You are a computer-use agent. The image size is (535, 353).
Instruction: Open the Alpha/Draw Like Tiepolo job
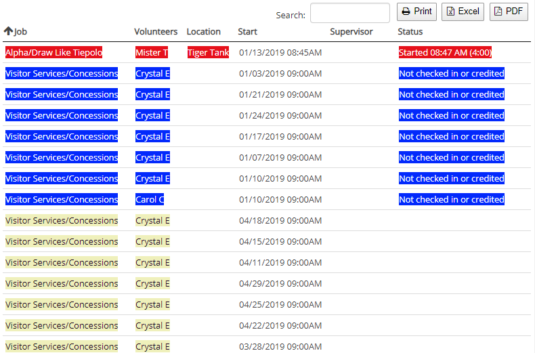[x=53, y=53]
